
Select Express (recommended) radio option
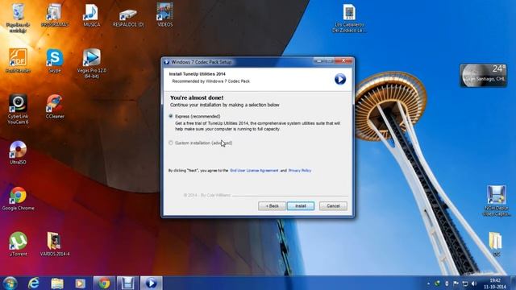170,116
